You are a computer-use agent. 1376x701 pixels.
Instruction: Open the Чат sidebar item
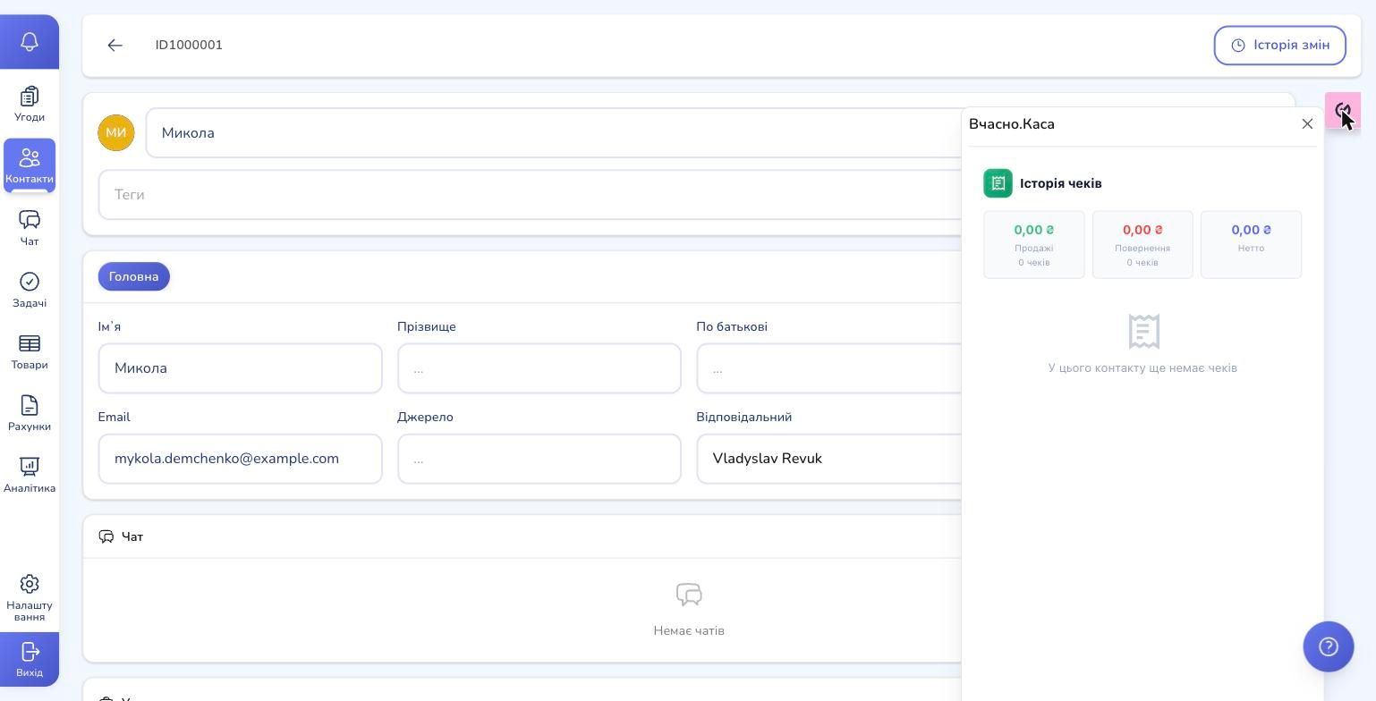(30, 228)
